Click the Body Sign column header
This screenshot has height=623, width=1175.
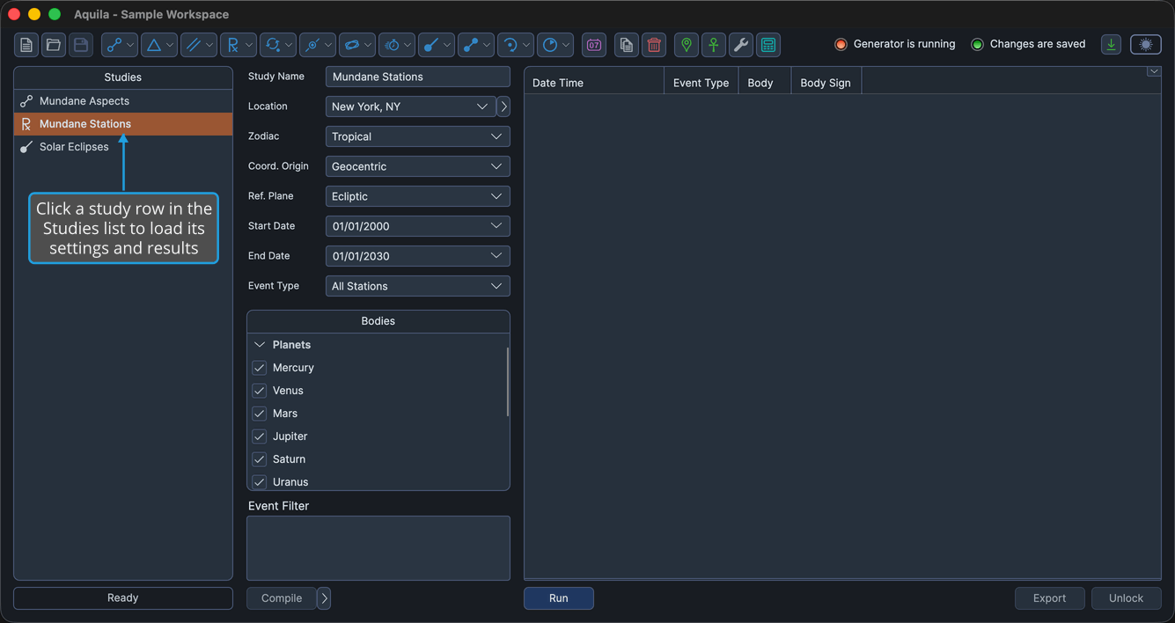coord(826,83)
